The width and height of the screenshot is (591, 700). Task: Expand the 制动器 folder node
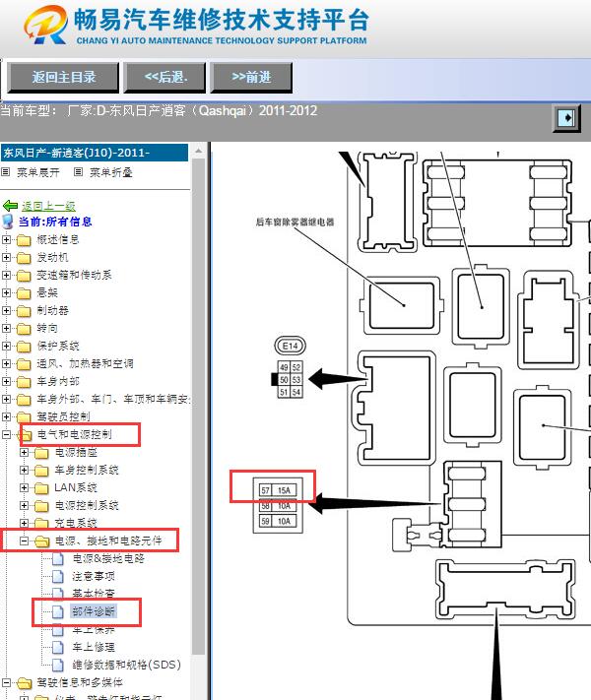(6, 311)
